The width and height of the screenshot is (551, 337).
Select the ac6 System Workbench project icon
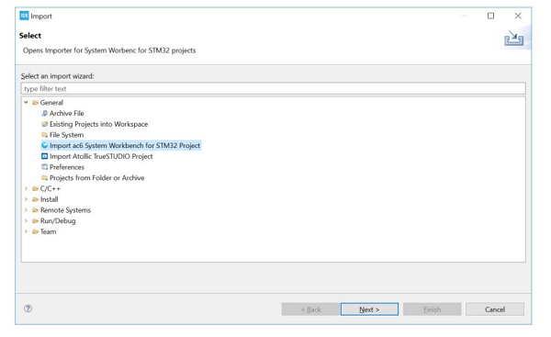point(45,145)
